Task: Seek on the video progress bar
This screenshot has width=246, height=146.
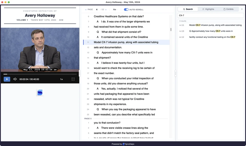Action: (40, 74)
